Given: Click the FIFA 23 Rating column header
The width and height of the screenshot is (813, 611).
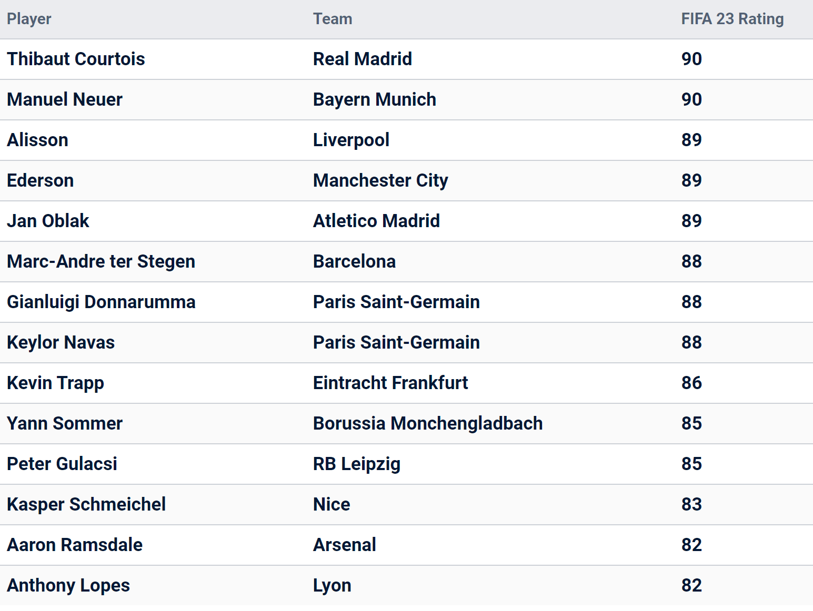Looking at the screenshot, I should click(x=732, y=19).
